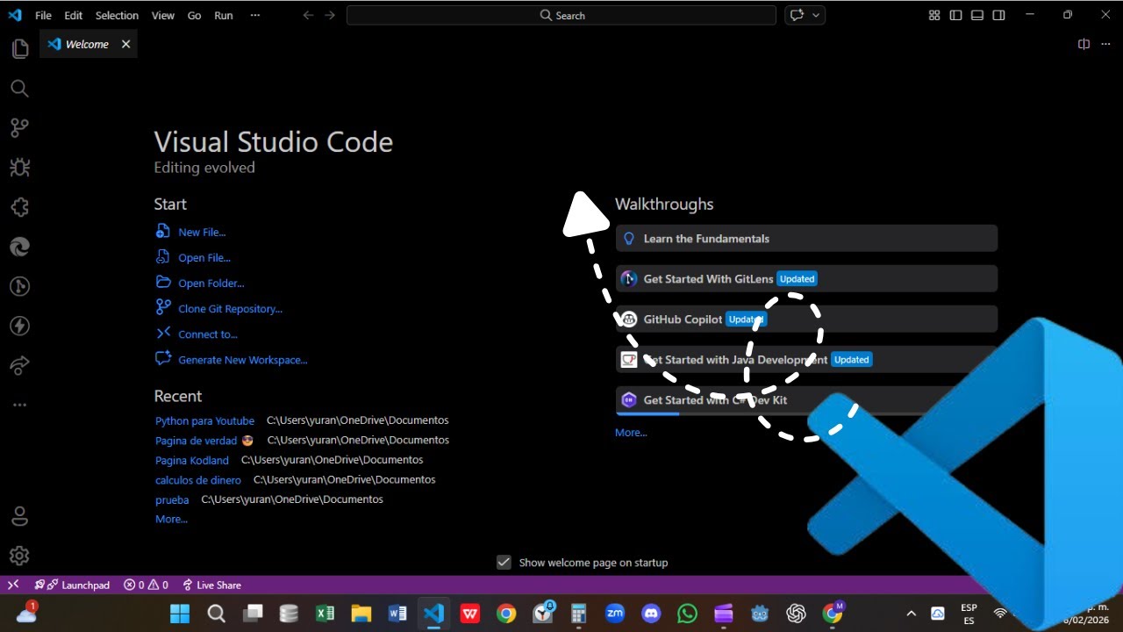1123x632 pixels.
Task: Open the Explorer view in the activity bar
Action: [x=19, y=49]
